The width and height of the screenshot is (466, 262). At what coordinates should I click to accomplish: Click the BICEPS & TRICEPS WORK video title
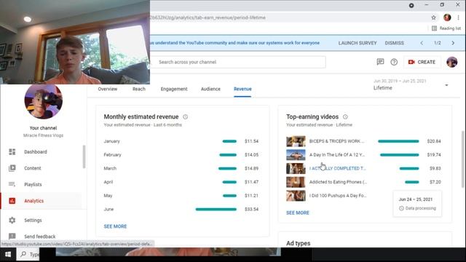[336, 141]
